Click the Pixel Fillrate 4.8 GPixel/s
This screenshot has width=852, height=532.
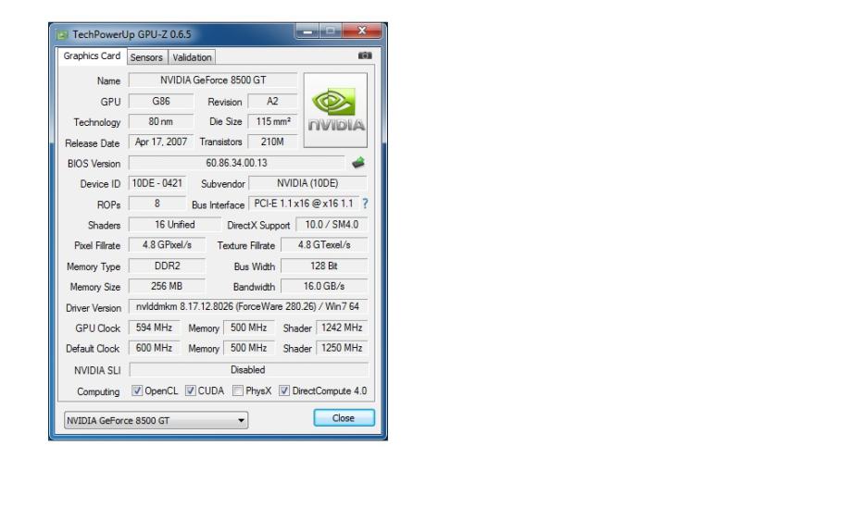(x=167, y=245)
